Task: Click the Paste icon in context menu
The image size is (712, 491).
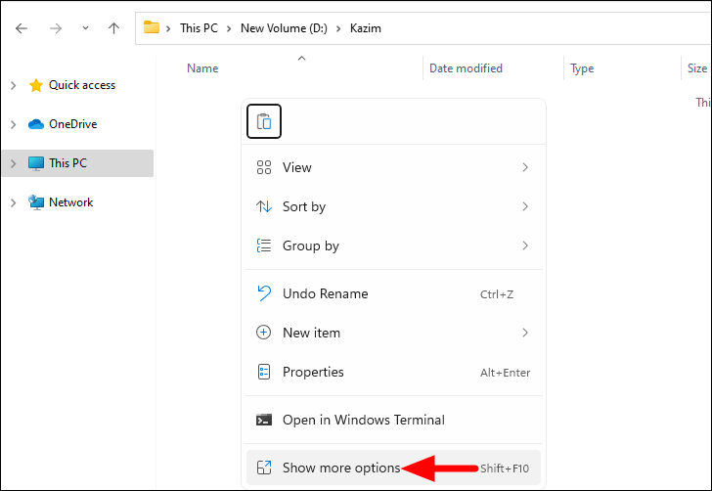Action: [264, 121]
